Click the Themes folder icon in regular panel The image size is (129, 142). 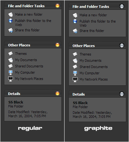point(11,54)
